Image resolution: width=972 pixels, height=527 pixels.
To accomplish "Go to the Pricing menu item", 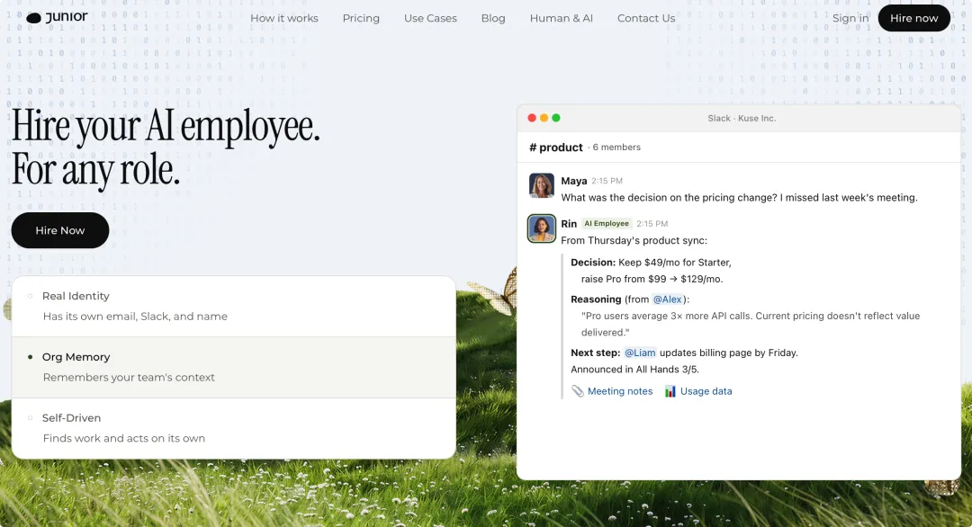I will pos(361,18).
